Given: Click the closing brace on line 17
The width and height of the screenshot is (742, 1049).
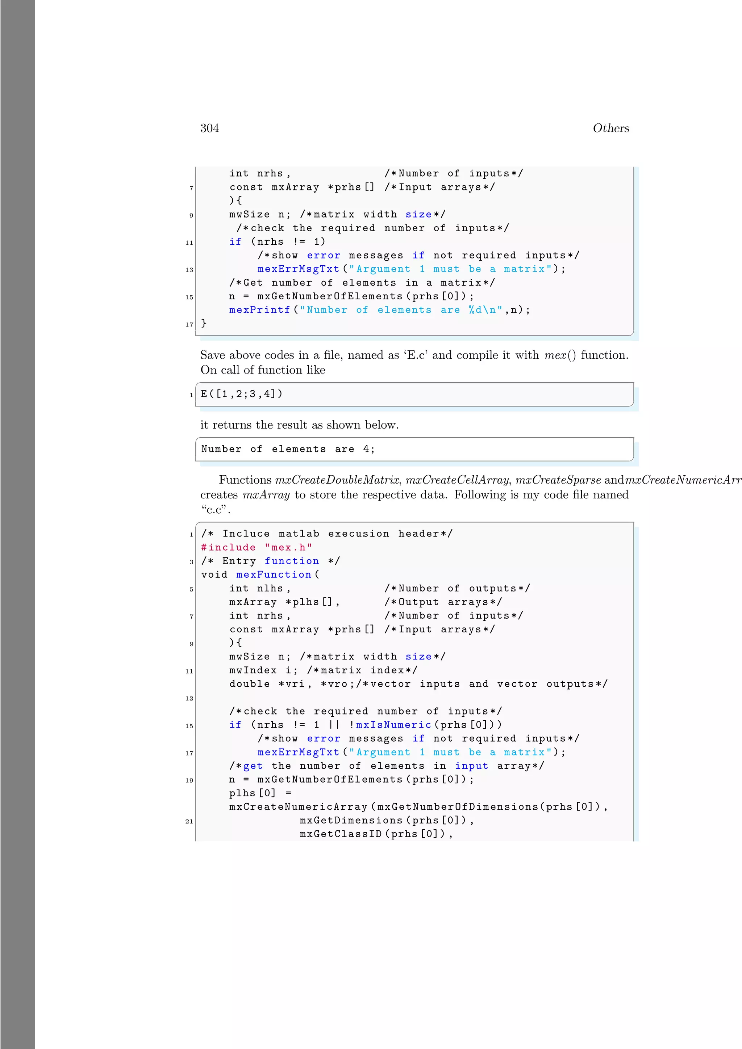Looking at the screenshot, I should tap(204, 324).
